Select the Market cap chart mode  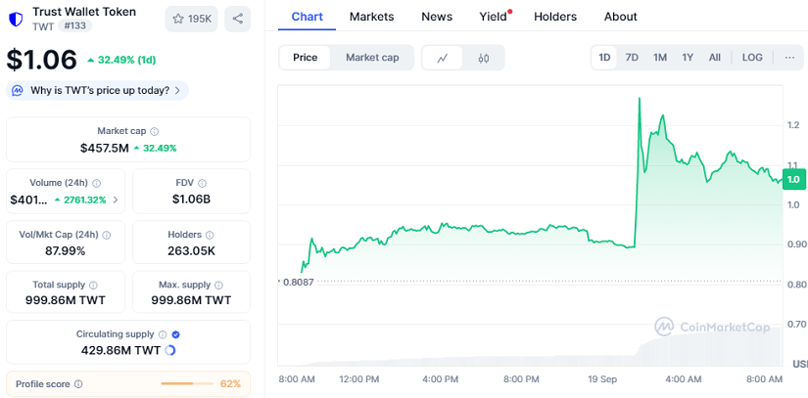372,58
